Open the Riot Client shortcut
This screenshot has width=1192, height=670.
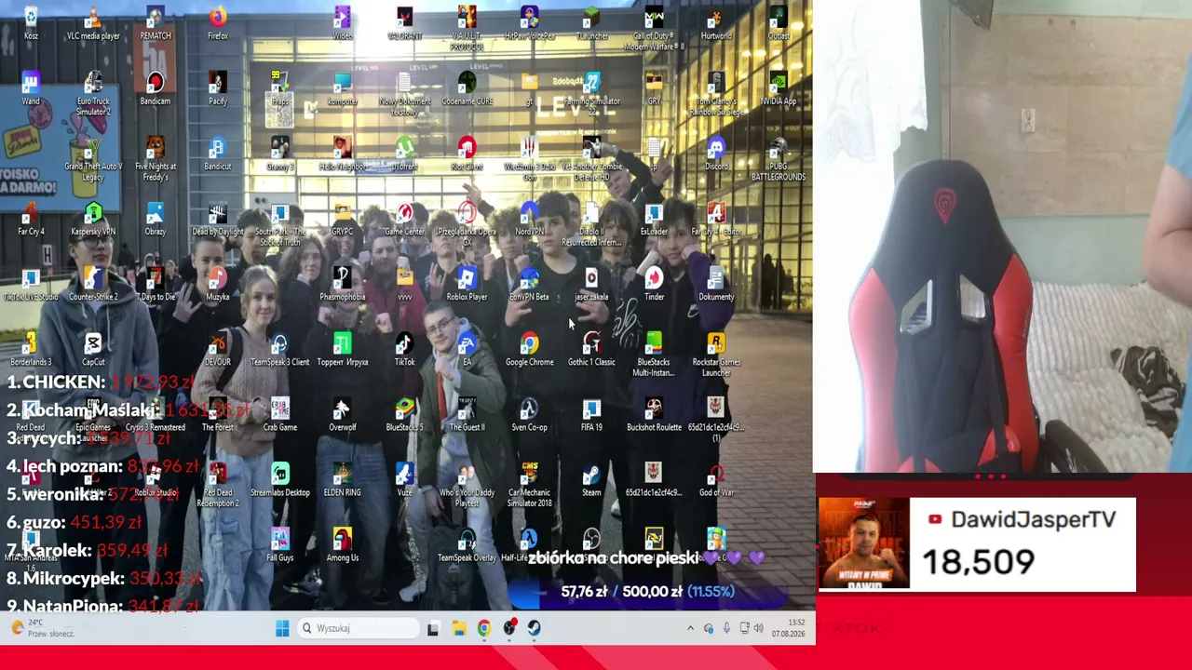click(x=467, y=154)
